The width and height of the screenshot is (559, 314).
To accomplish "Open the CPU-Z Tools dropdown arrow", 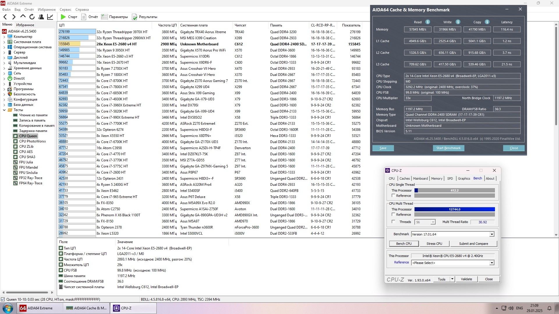I will pos(452,279).
